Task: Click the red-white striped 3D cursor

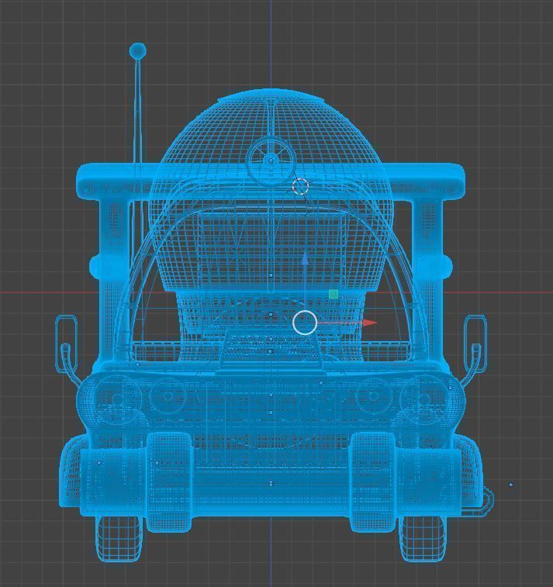Action: [x=300, y=186]
